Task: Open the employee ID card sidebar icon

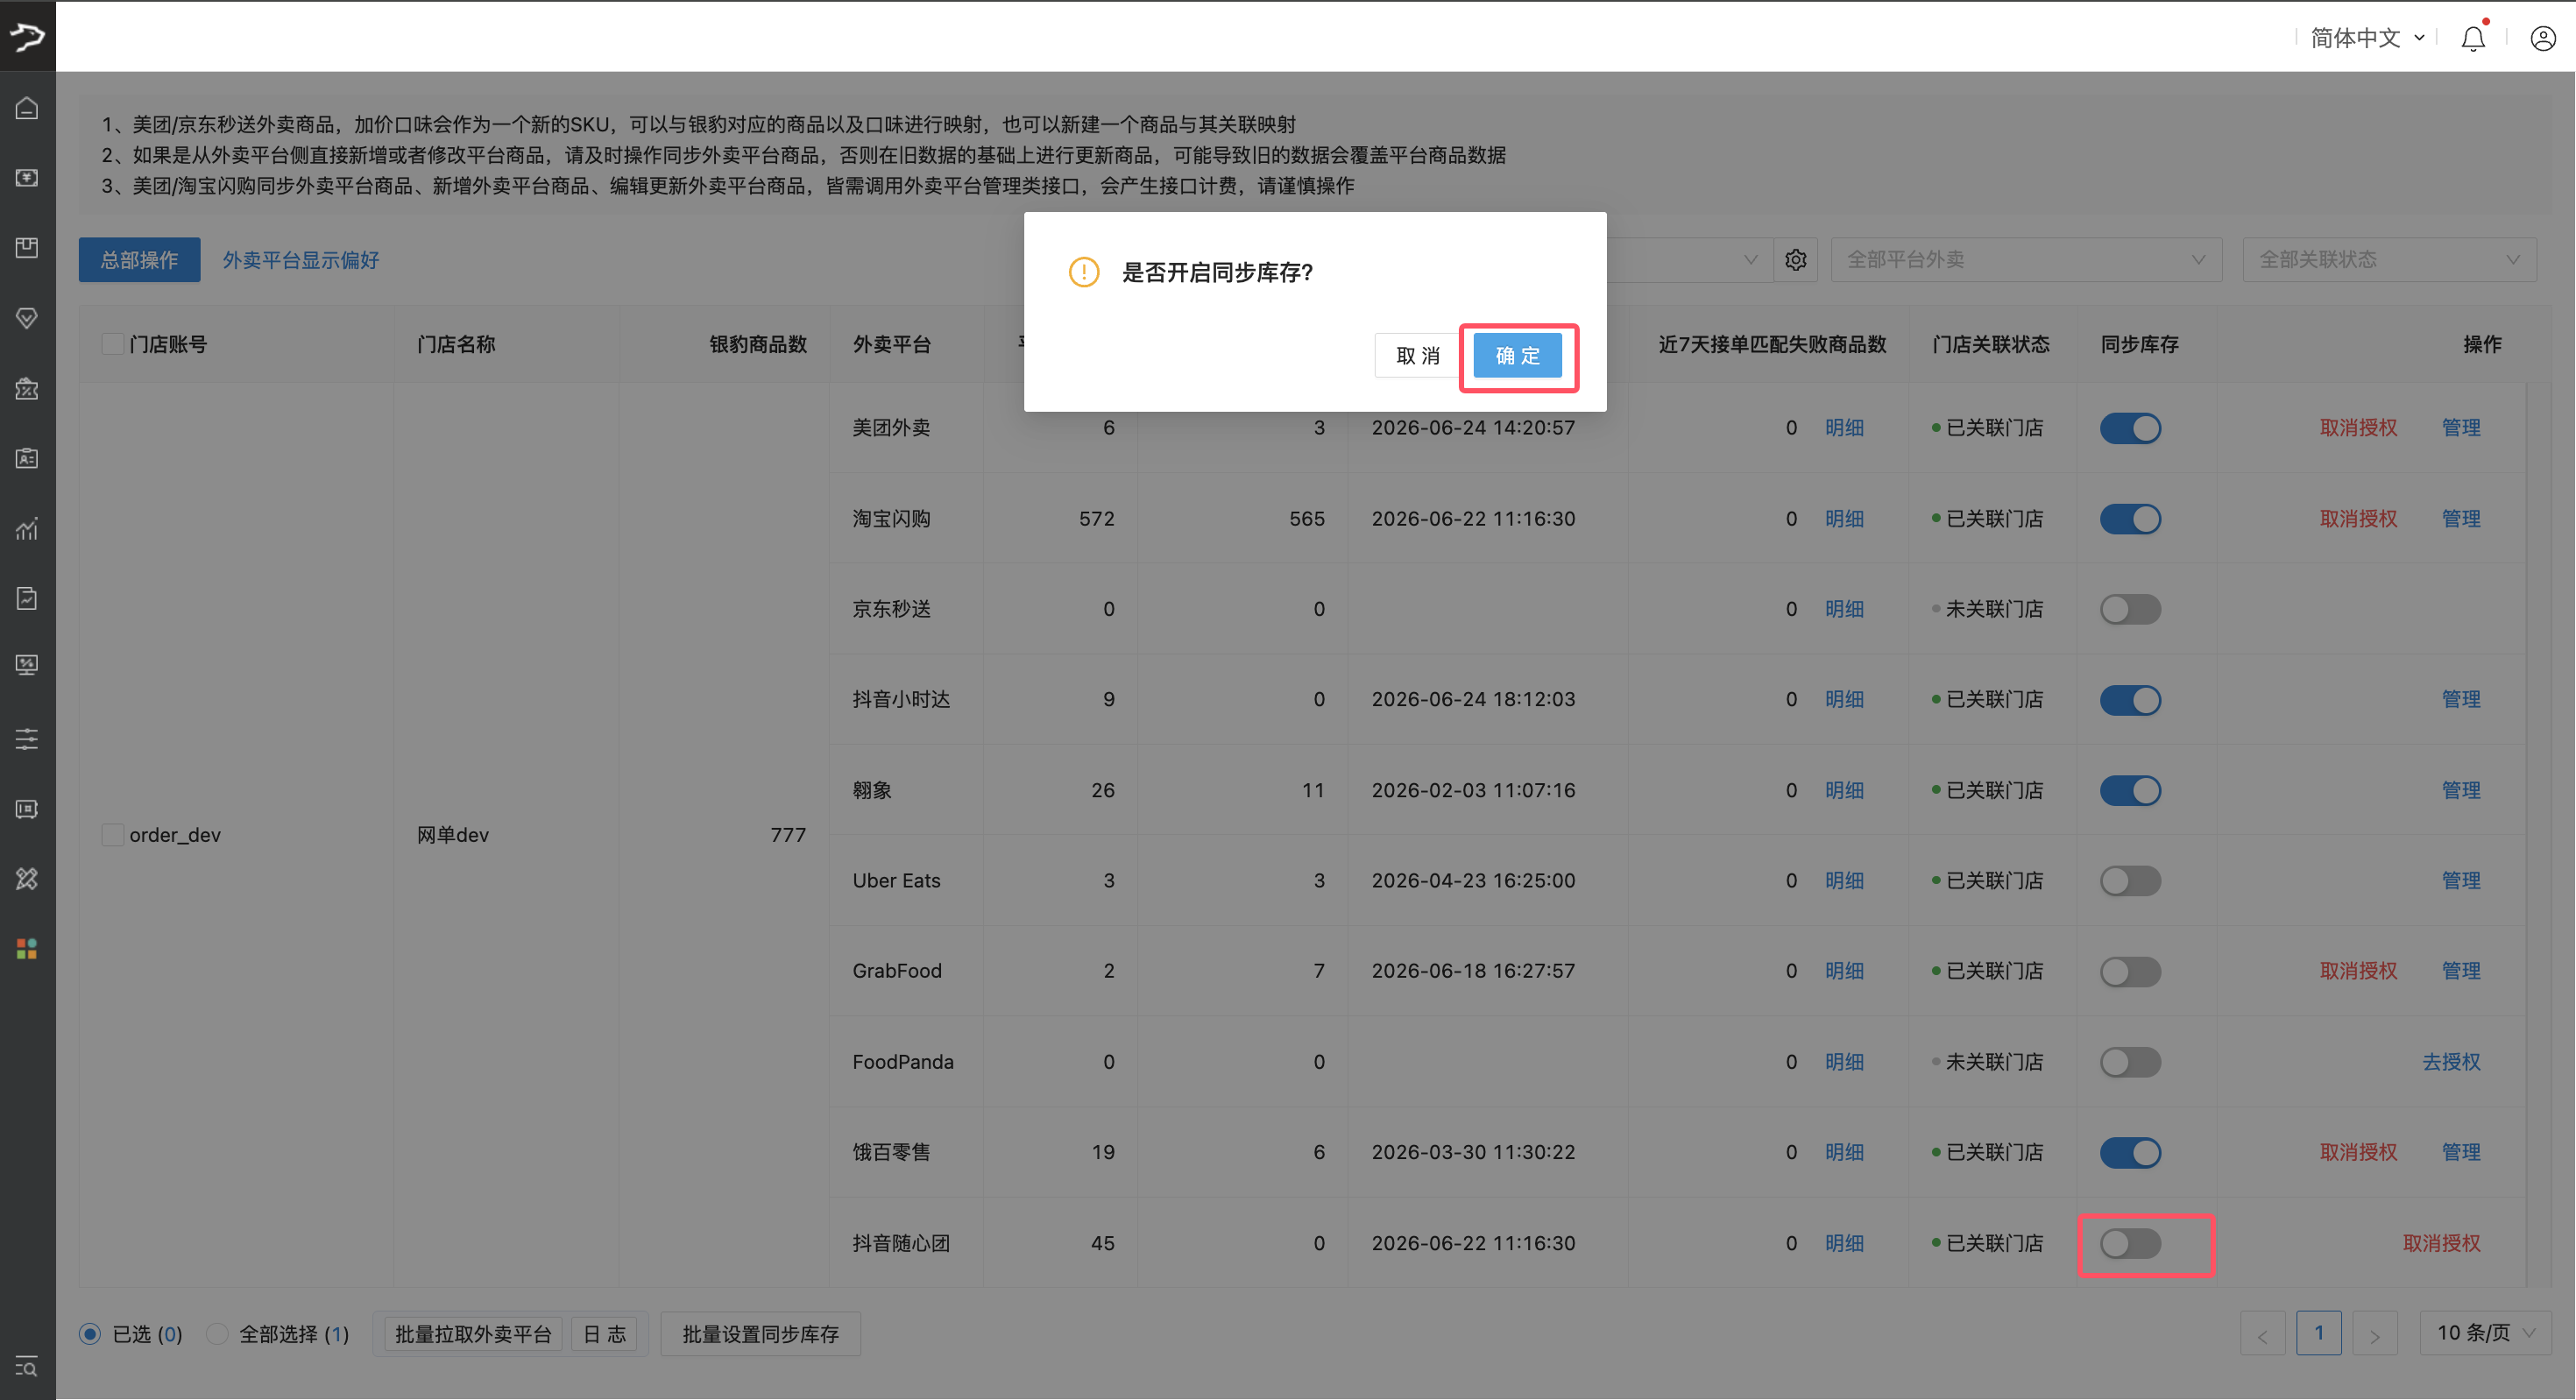Action: click(27, 458)
